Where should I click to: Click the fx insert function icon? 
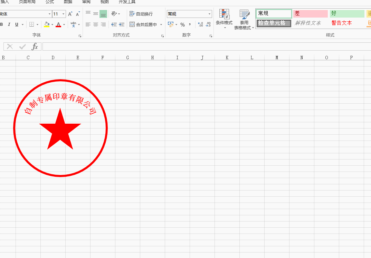[35, 47]
